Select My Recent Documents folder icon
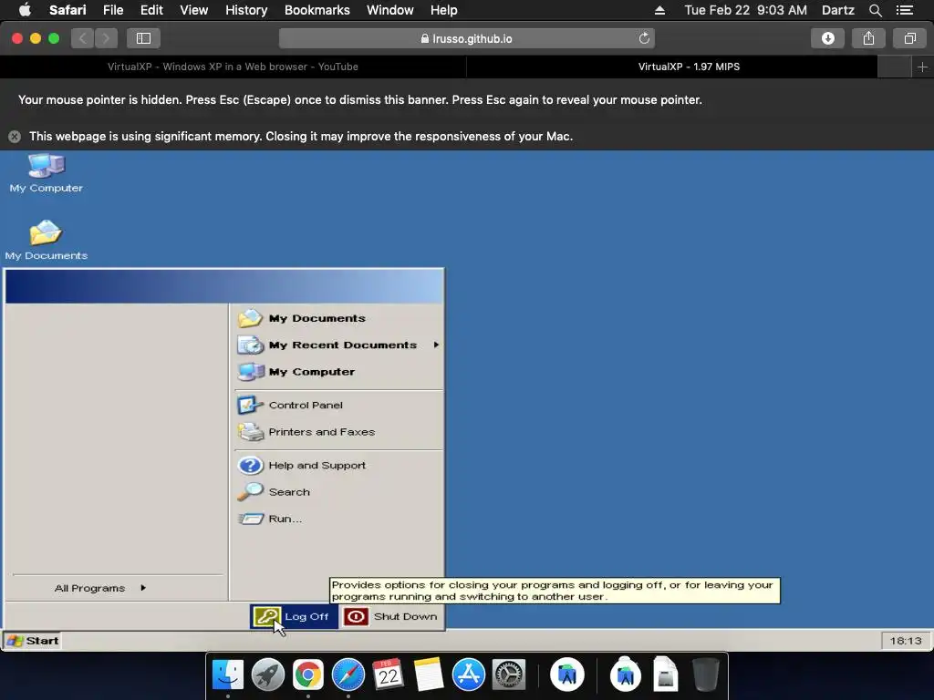The height and width of the screenshot is (700, 934). (x=250, y=345)
